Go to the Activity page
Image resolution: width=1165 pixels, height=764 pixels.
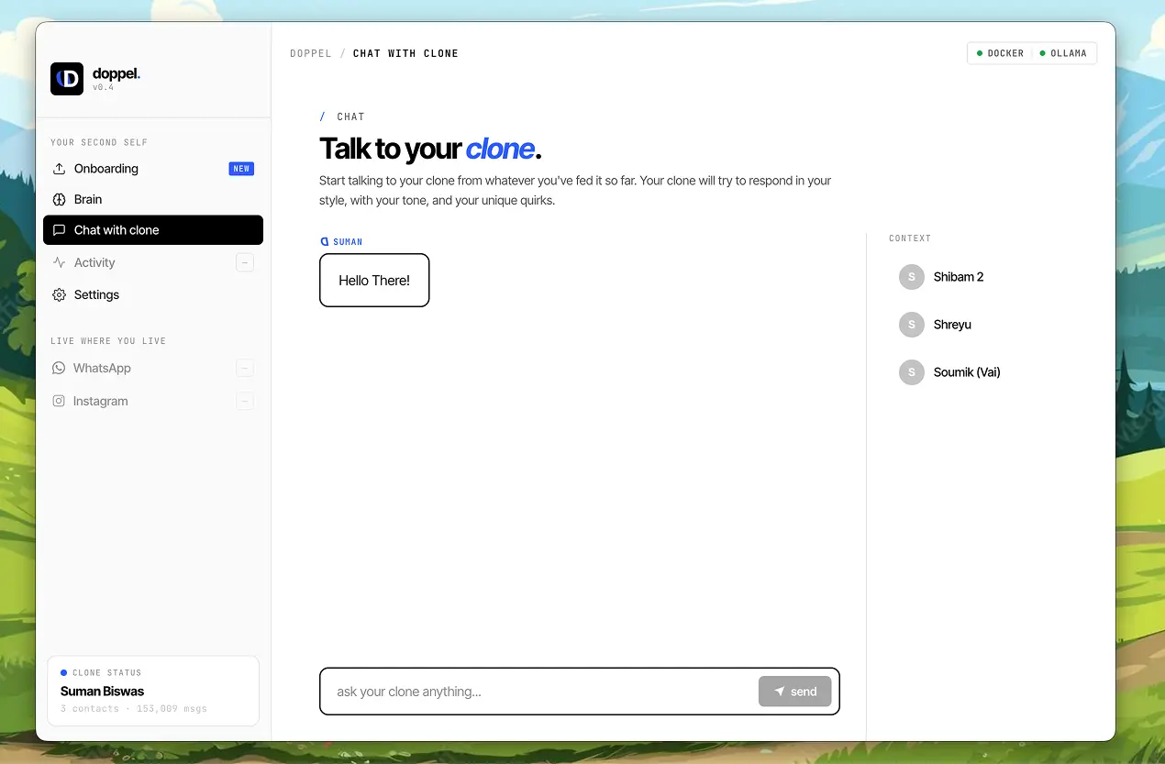pos(153,262)
